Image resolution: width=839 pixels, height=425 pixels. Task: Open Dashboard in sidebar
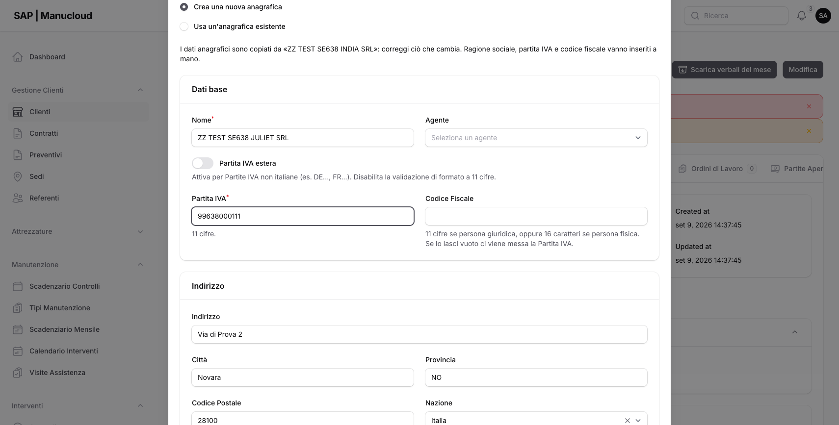[x=79, y=57]
